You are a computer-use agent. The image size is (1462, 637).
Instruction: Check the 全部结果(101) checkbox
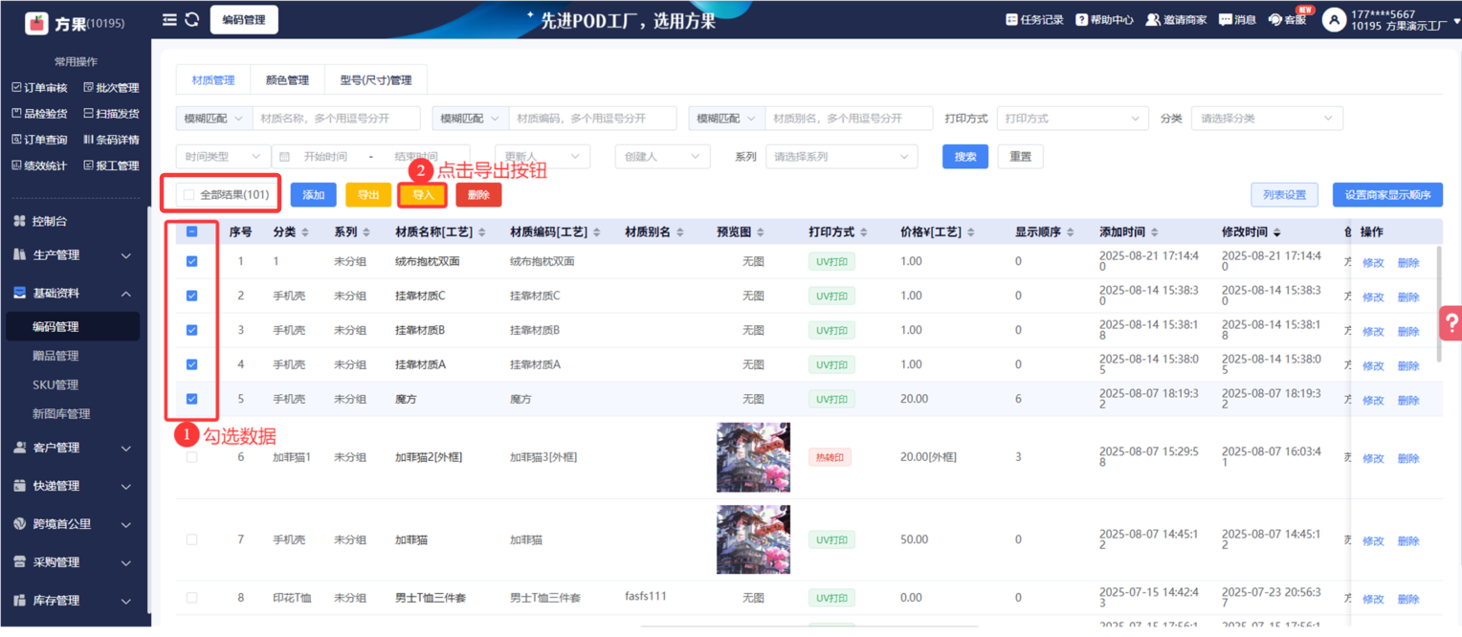[x=188, y=195]
